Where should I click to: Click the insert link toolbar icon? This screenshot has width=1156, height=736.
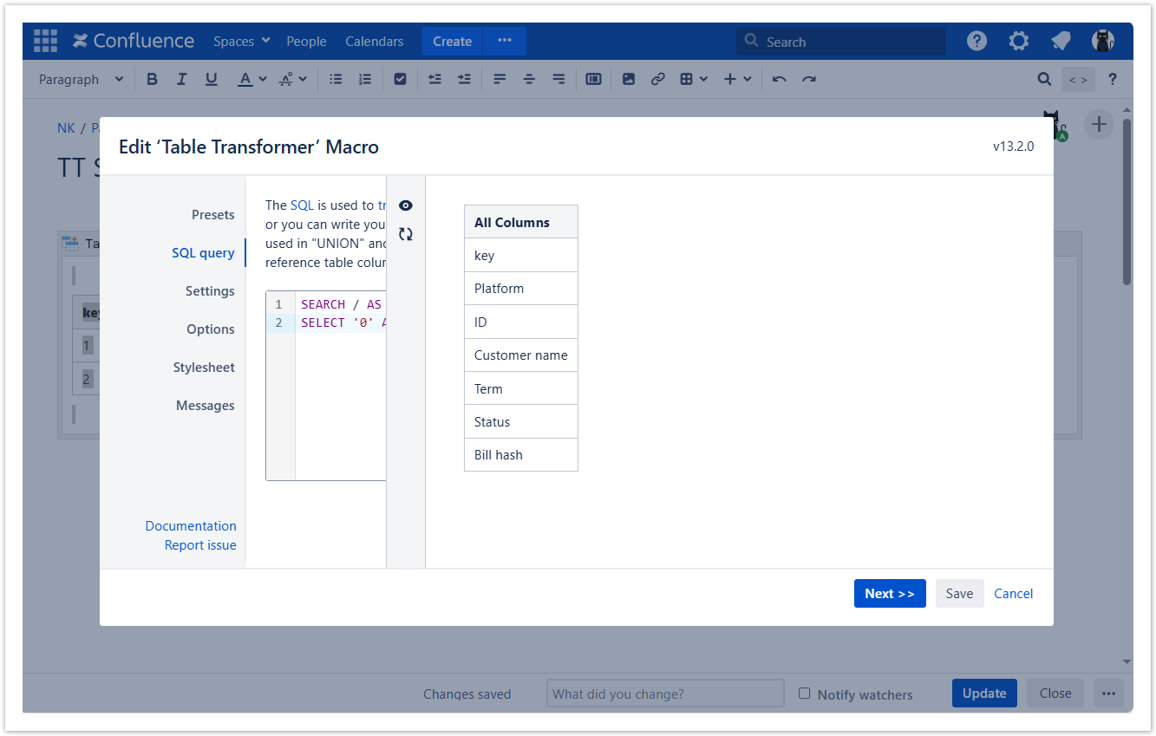[657, 79]
